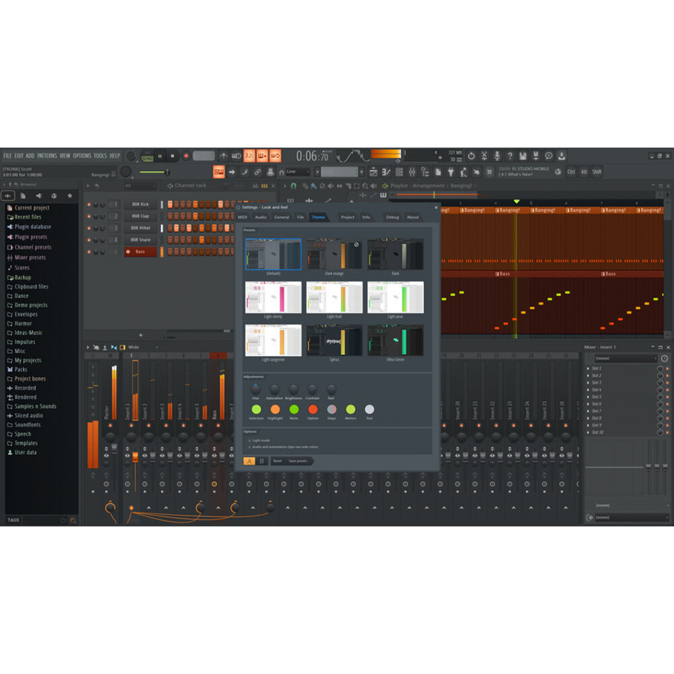
Task: Close the Settings dialog with X
Action: point(435,208)
